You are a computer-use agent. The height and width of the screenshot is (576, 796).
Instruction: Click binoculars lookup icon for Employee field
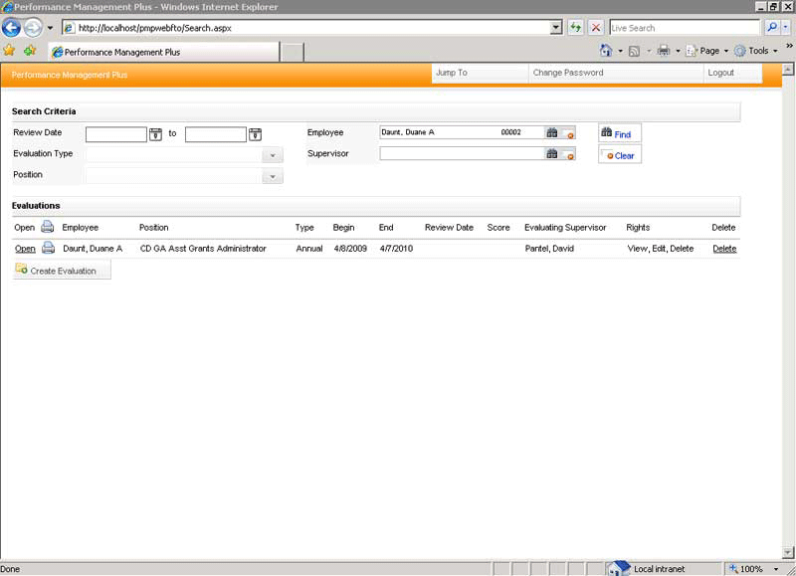[551, 132]
